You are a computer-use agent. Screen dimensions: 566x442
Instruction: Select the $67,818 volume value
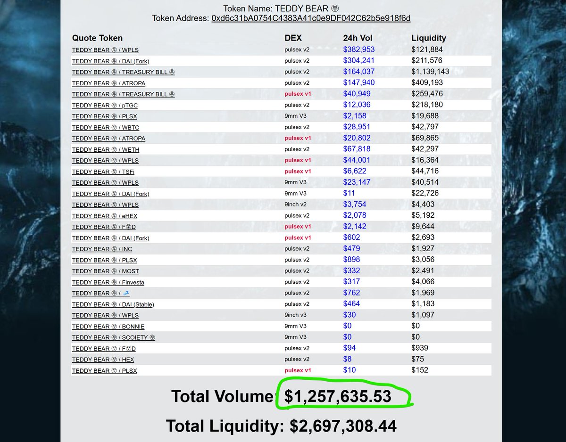(357, 149)
